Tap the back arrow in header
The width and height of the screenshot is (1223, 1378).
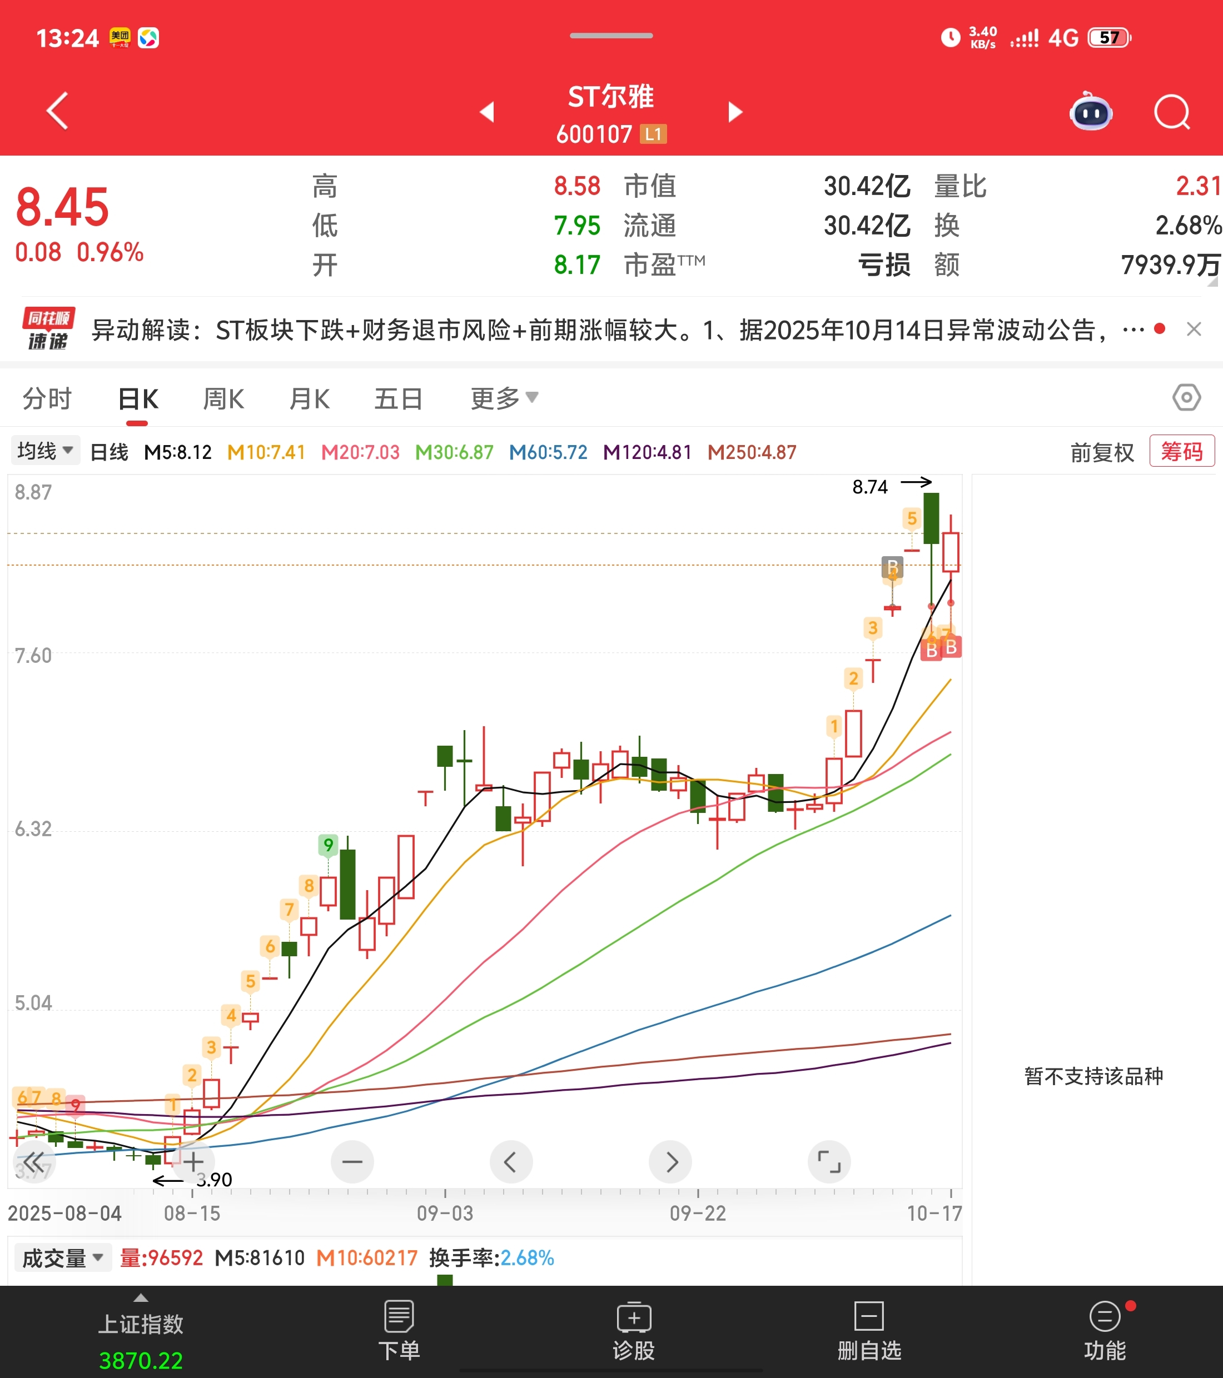point(58,111)
